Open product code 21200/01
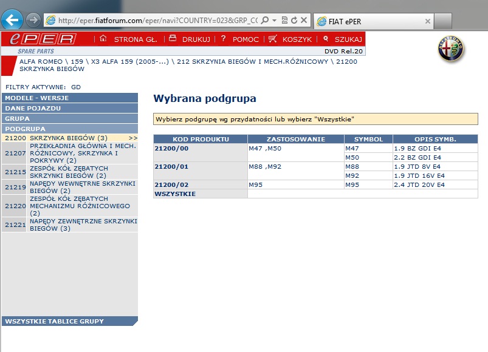488x352 pixels. (x=171, y=166)
